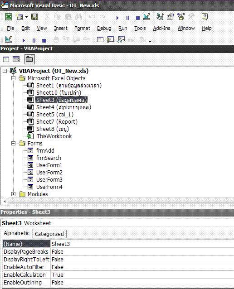
Task: Click the Redo arrow icon
Action: point(102,17)
